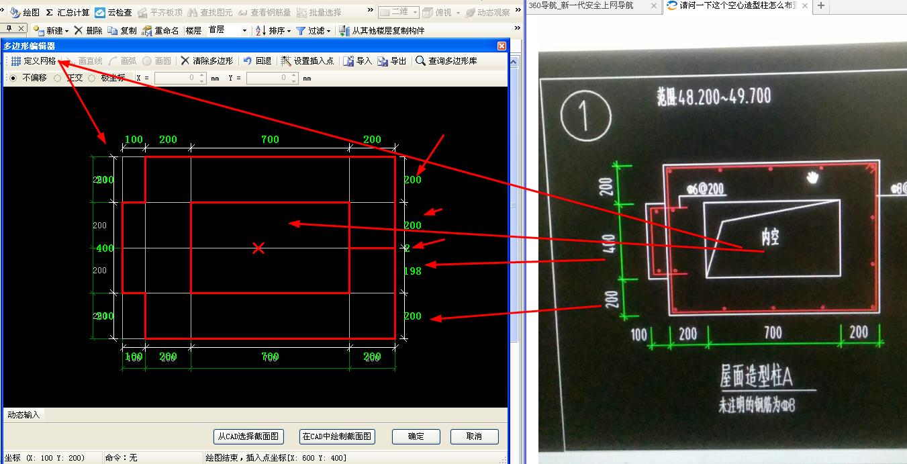
Task: Click 查看钢筋量 view rebar quantity
Action: [x=265, y=12]
